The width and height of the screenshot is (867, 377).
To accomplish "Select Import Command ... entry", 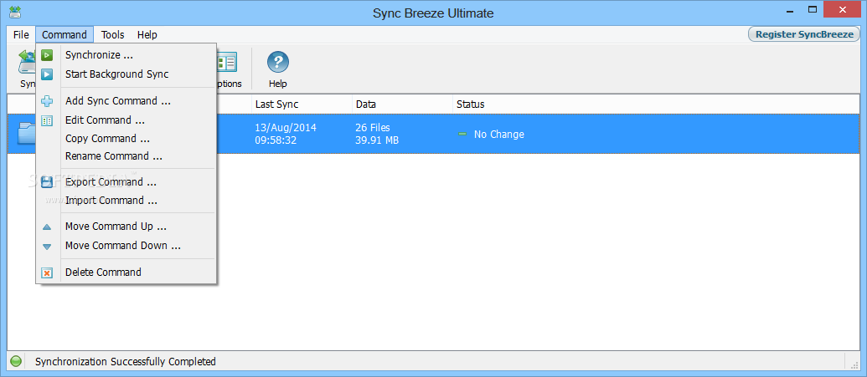I will (x=126, y=201).
